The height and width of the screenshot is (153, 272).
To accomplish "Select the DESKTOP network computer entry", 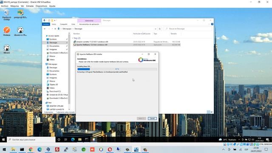I will pos(56,106).
